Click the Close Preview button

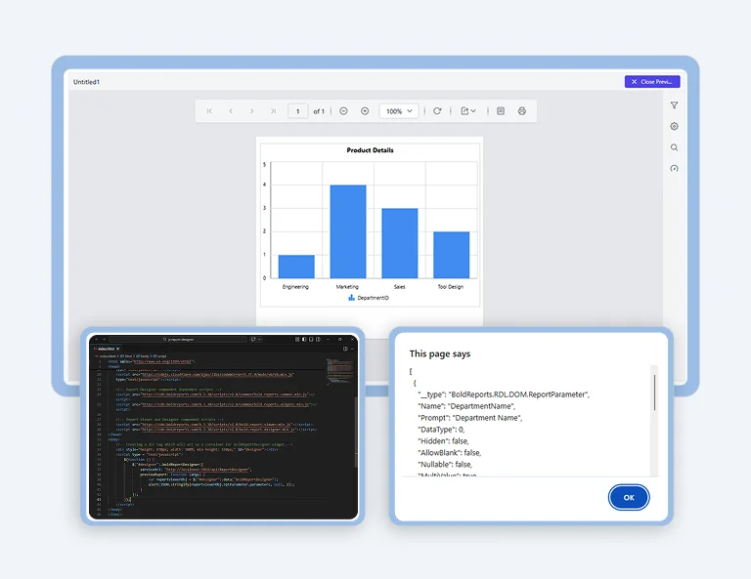[652, 82]
